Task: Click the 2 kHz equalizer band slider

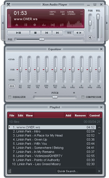Action: pyautogui.click(x=73, y=69)
